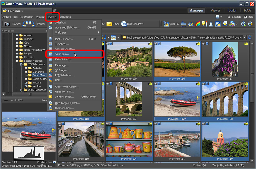Click the Cote d'Azur folder tab
This screenshot has width=256, height=169.
[27, 11]
